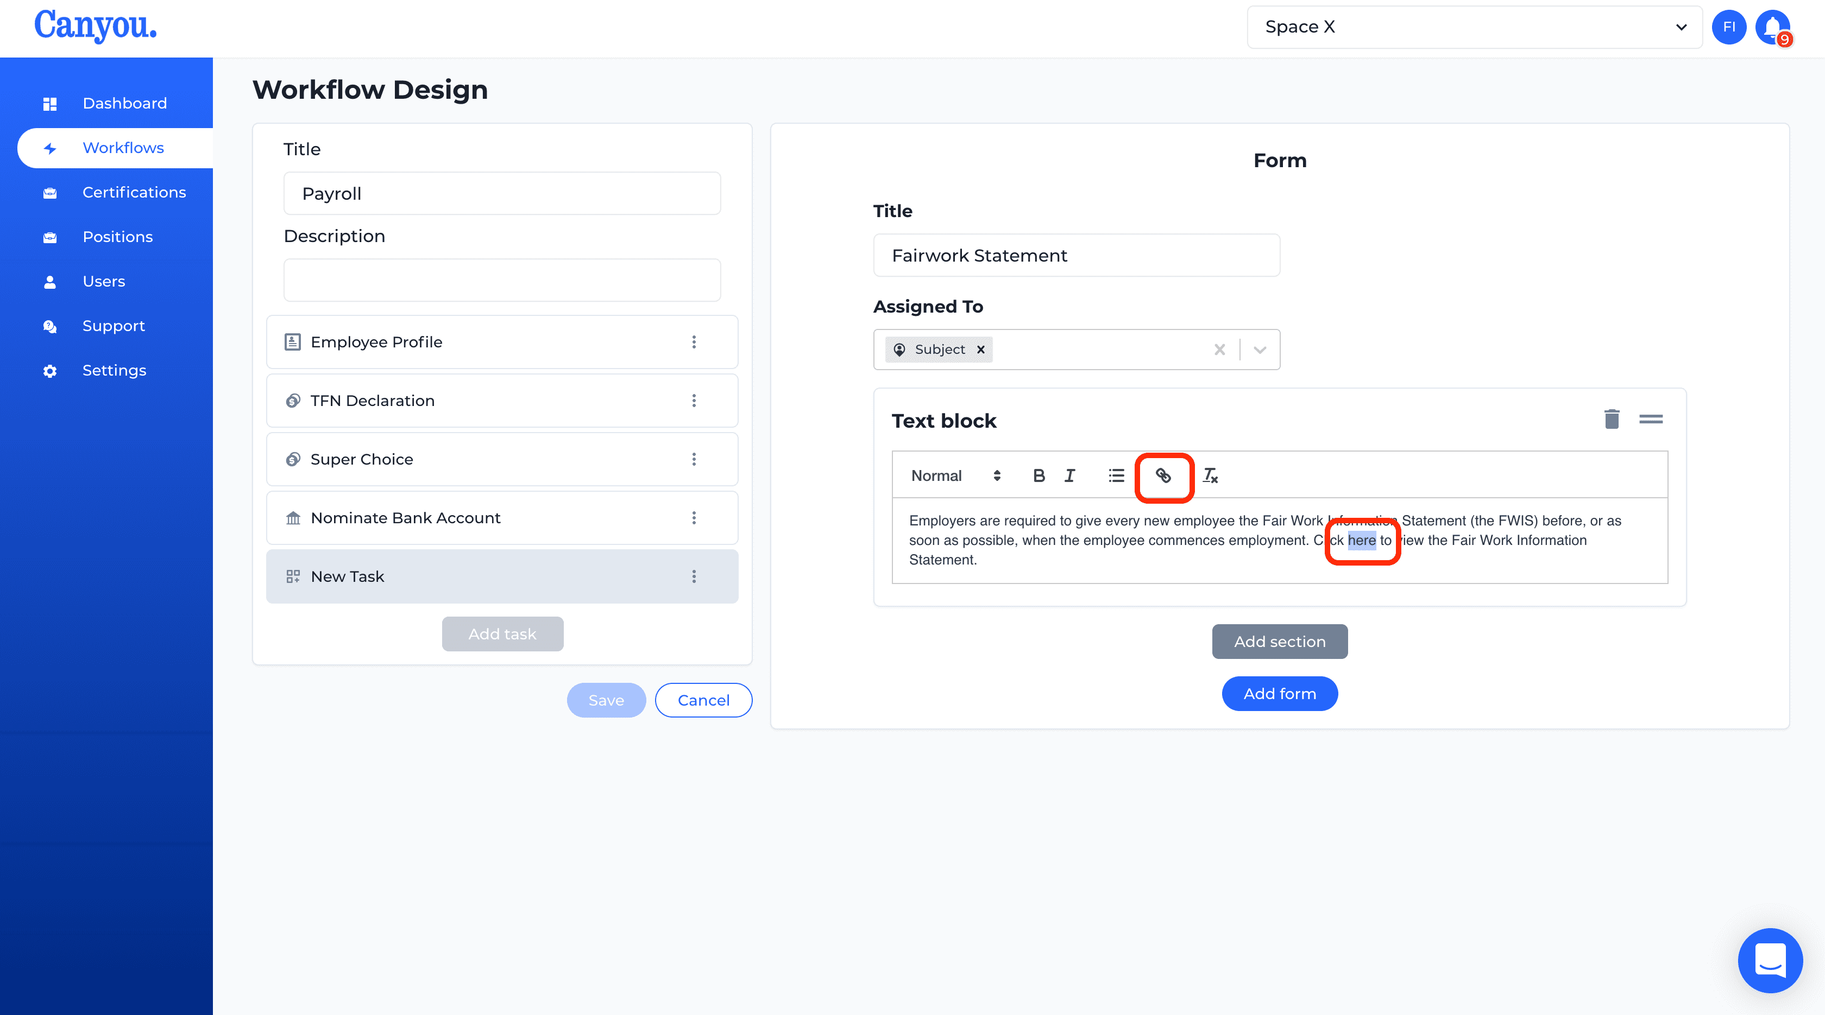Click the italic formatting icon
The height and width of the screenshot is (1015, 1825).
(1069, 475)
